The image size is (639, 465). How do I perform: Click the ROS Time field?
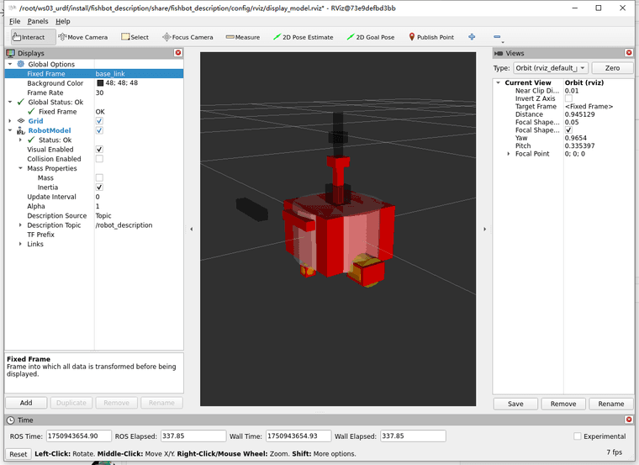pyautogui.click(x=79, y=436)
